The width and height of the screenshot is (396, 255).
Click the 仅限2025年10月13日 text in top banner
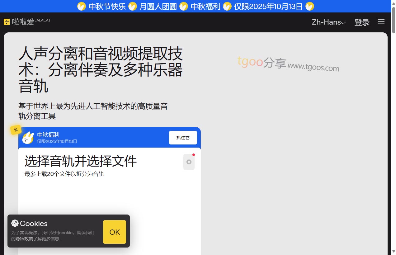(268, 6)
